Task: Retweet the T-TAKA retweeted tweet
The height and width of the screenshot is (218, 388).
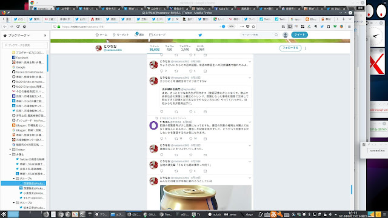Action: (176, 139)
